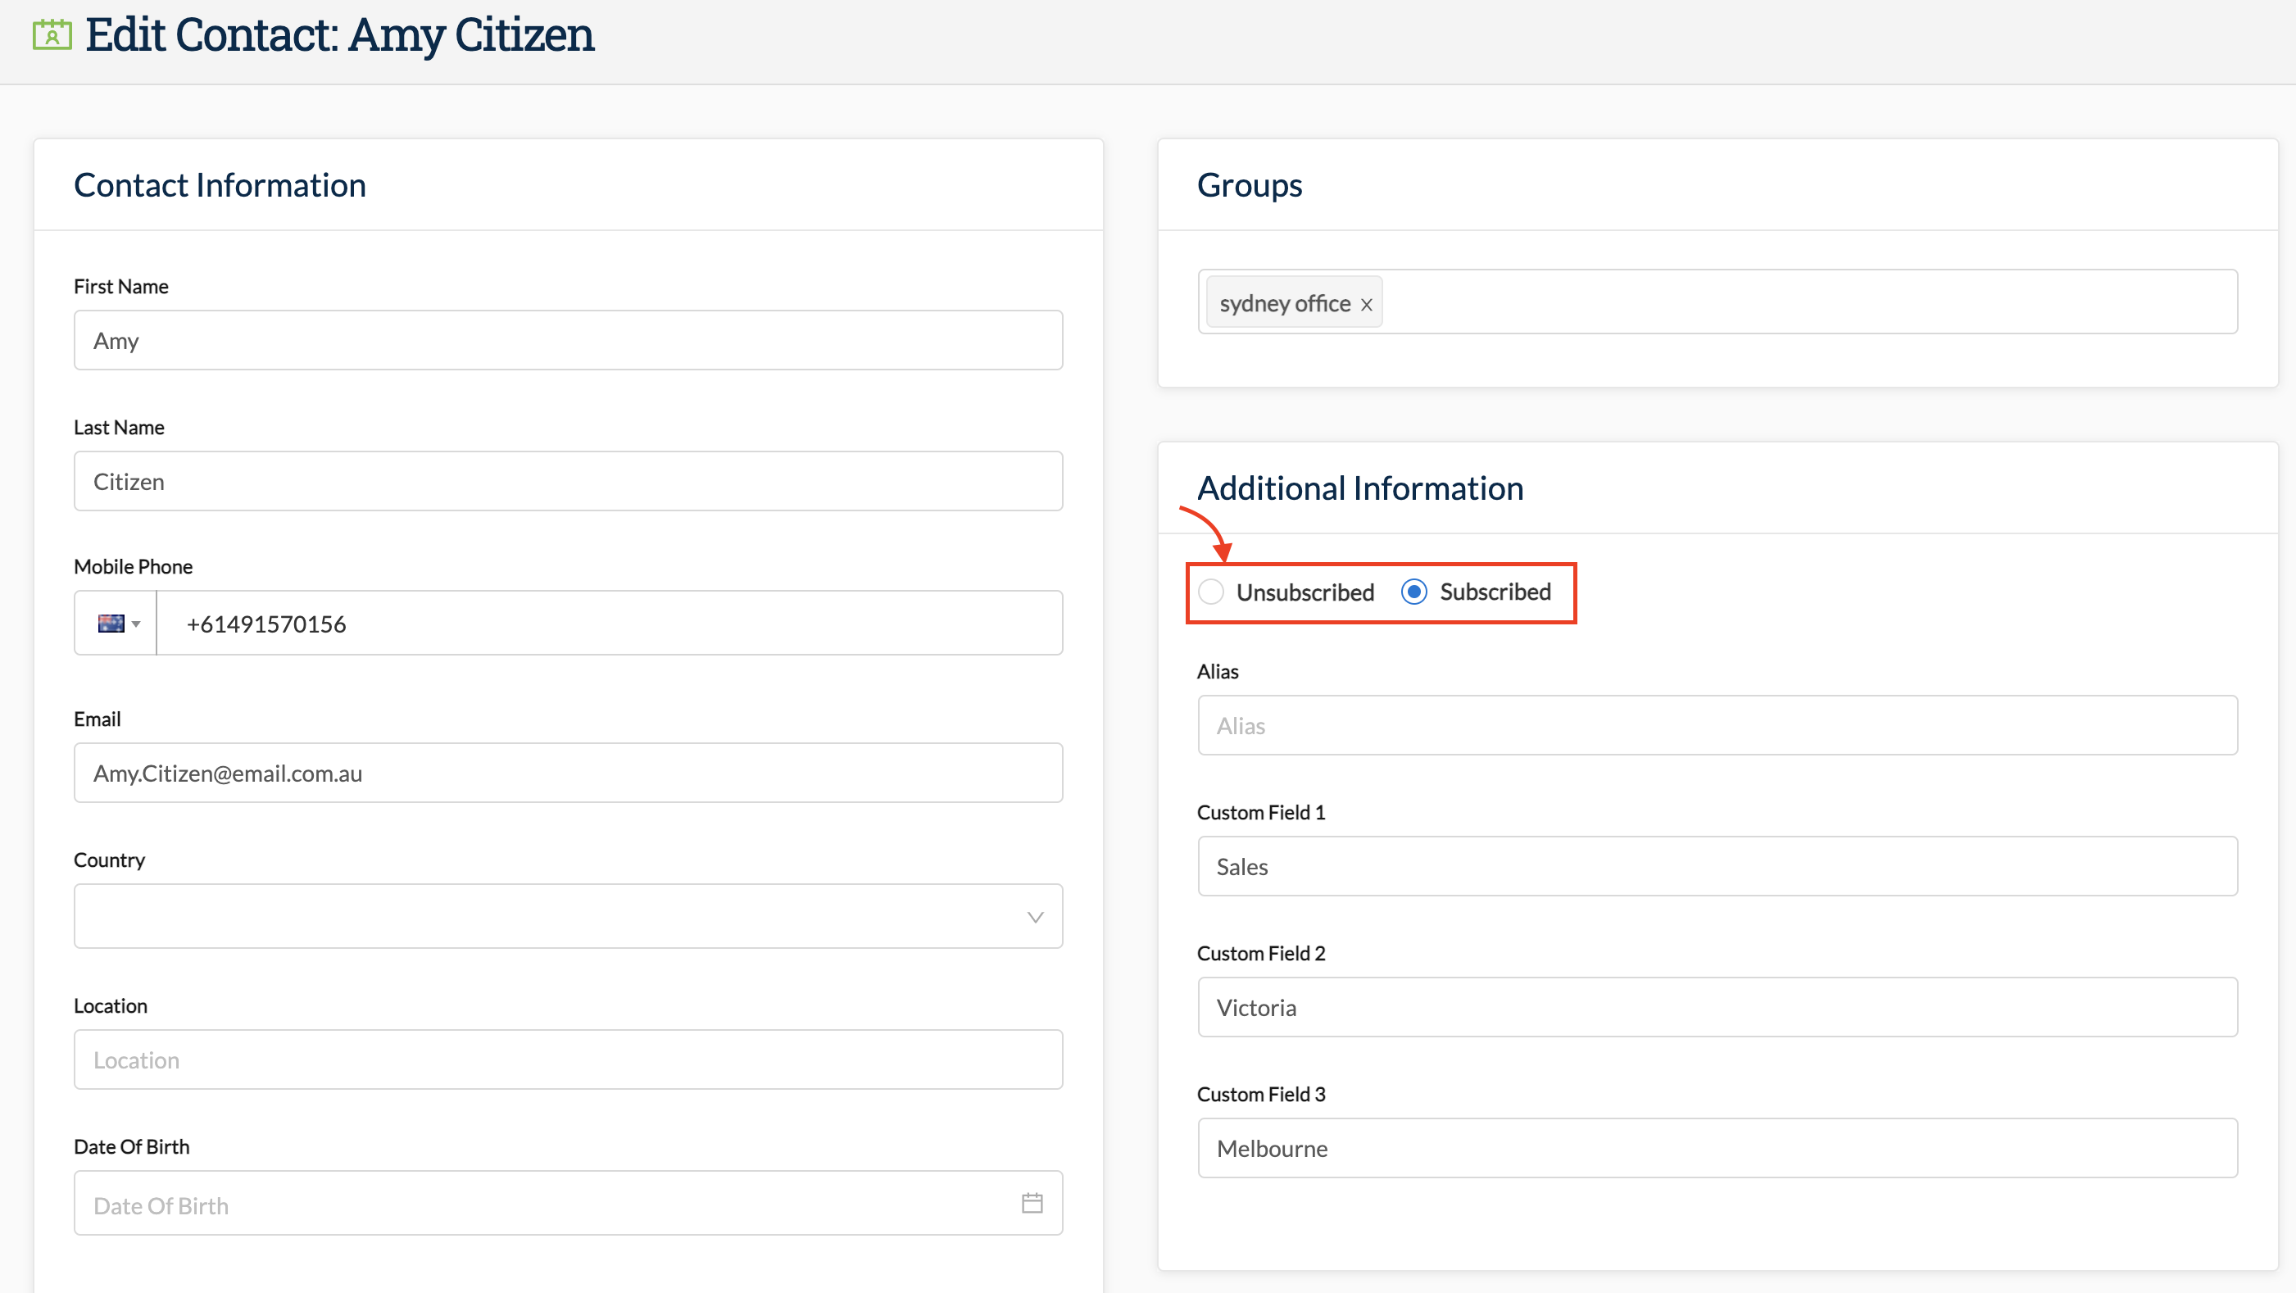This screenshot has width=2296, height=1293.
Task: Click the Country field chevron
Action: [1035, 917]
